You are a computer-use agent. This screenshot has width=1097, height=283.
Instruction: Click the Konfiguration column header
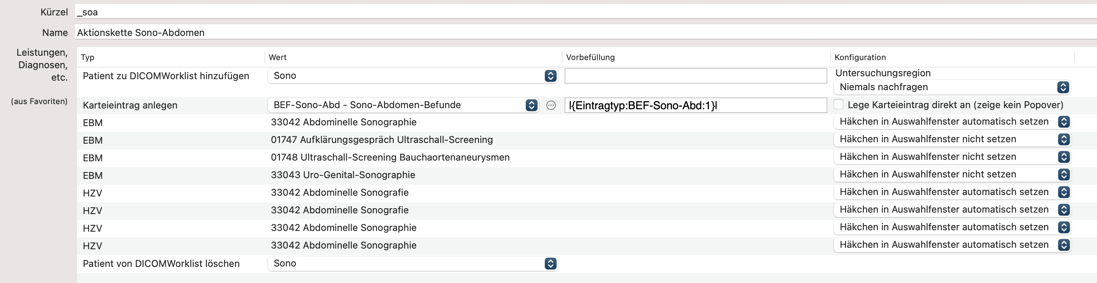[x=860, y=57]
